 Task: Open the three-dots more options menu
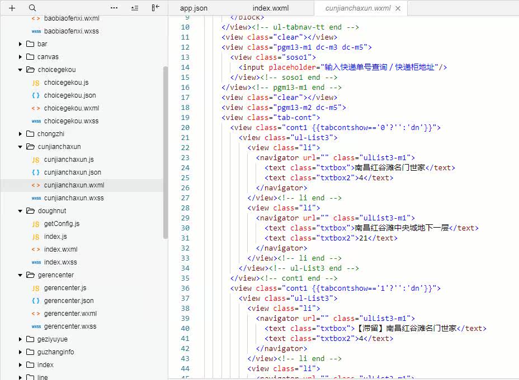click(114, 8)
